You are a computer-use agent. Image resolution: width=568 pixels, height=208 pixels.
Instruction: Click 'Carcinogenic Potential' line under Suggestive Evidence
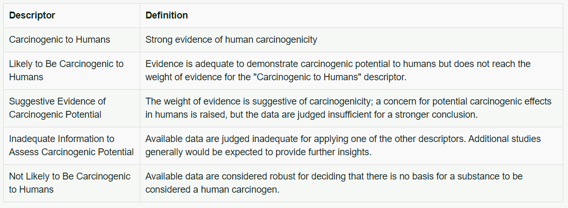(55, 115)
